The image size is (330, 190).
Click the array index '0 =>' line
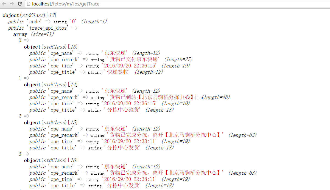point(24,41)
